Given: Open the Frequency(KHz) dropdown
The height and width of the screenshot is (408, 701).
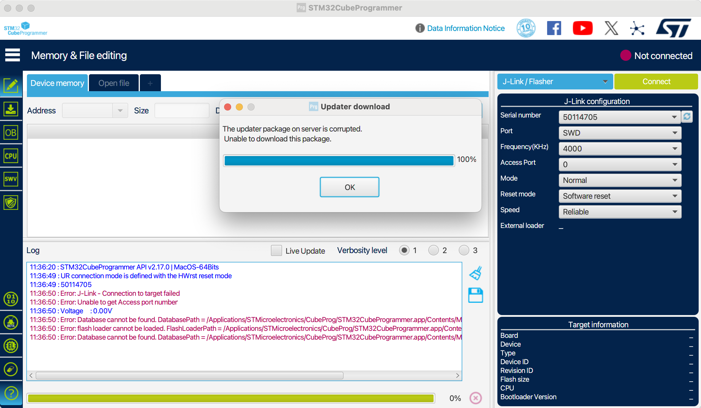Looking at the screenshot, I should [x=620, y=149].
